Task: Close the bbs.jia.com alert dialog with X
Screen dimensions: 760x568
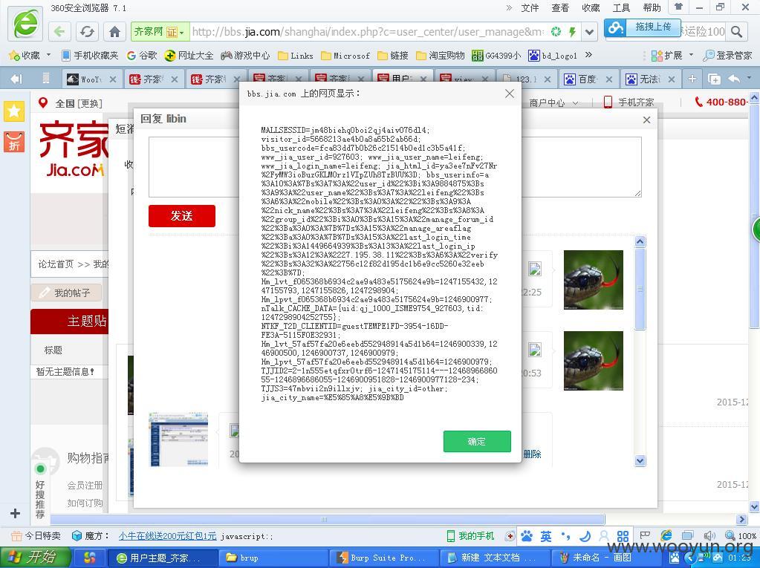Action: (510, 94)
